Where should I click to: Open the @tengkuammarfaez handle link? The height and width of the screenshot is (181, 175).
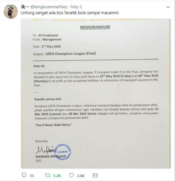49,7
